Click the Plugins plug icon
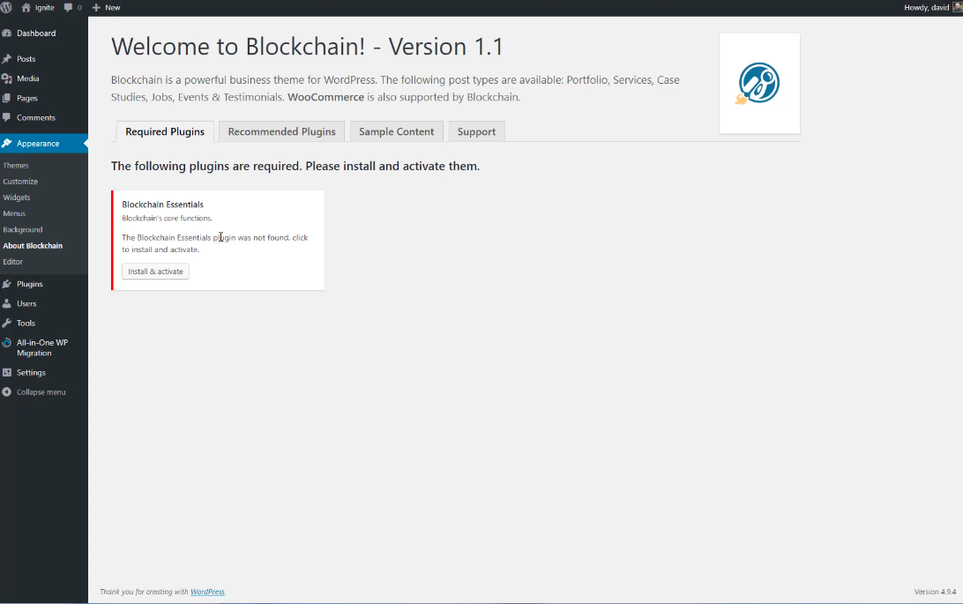 (x=7, y=284)
